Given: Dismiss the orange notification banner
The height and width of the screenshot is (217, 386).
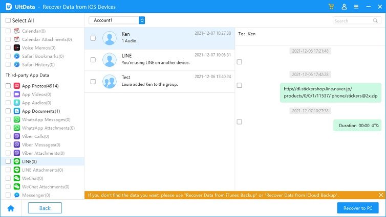Looking at the screenshot, I should [380, 195].
